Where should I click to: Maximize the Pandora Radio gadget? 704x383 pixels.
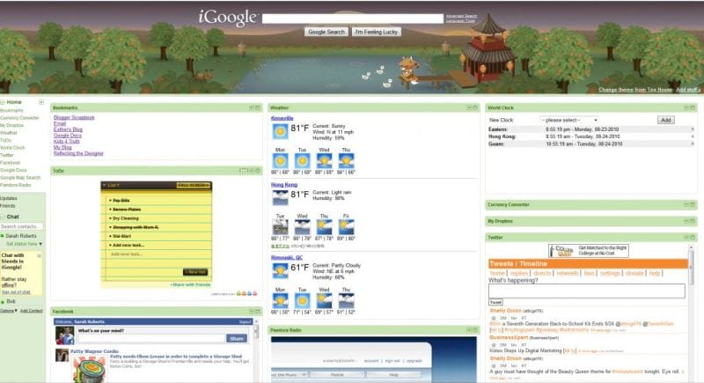point(475,329)
